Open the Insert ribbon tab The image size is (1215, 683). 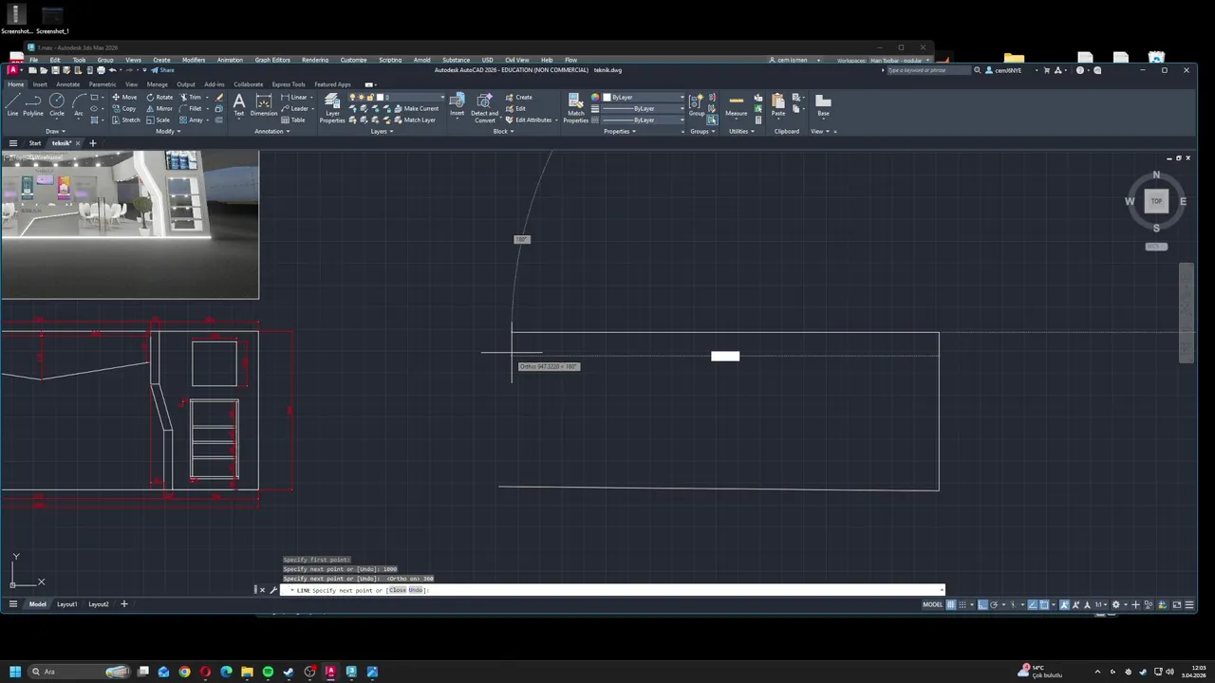(x=40, y=84)
